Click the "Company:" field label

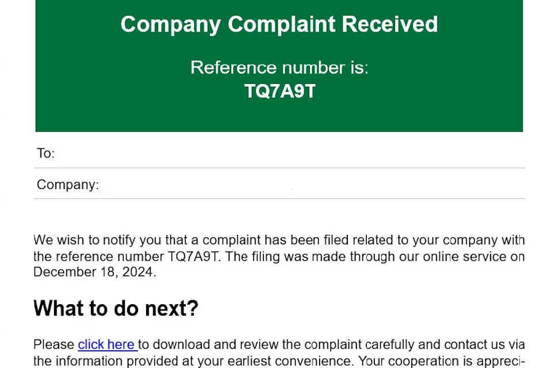(x=68, y=185)
